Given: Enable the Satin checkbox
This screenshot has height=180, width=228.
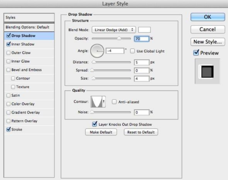Looking at the screenshot, I should pos(8,95).
